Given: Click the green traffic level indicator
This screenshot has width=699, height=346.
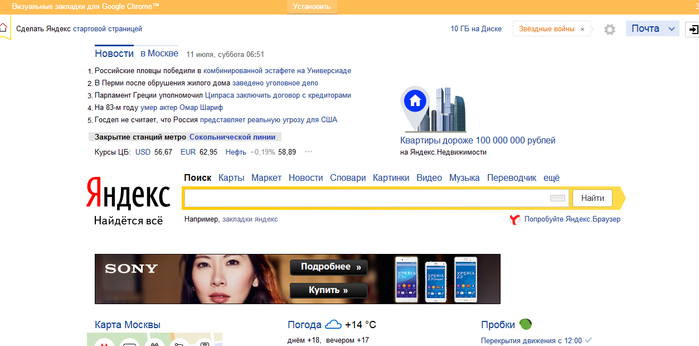Looking at the screenshot, I should pos(525,324).
